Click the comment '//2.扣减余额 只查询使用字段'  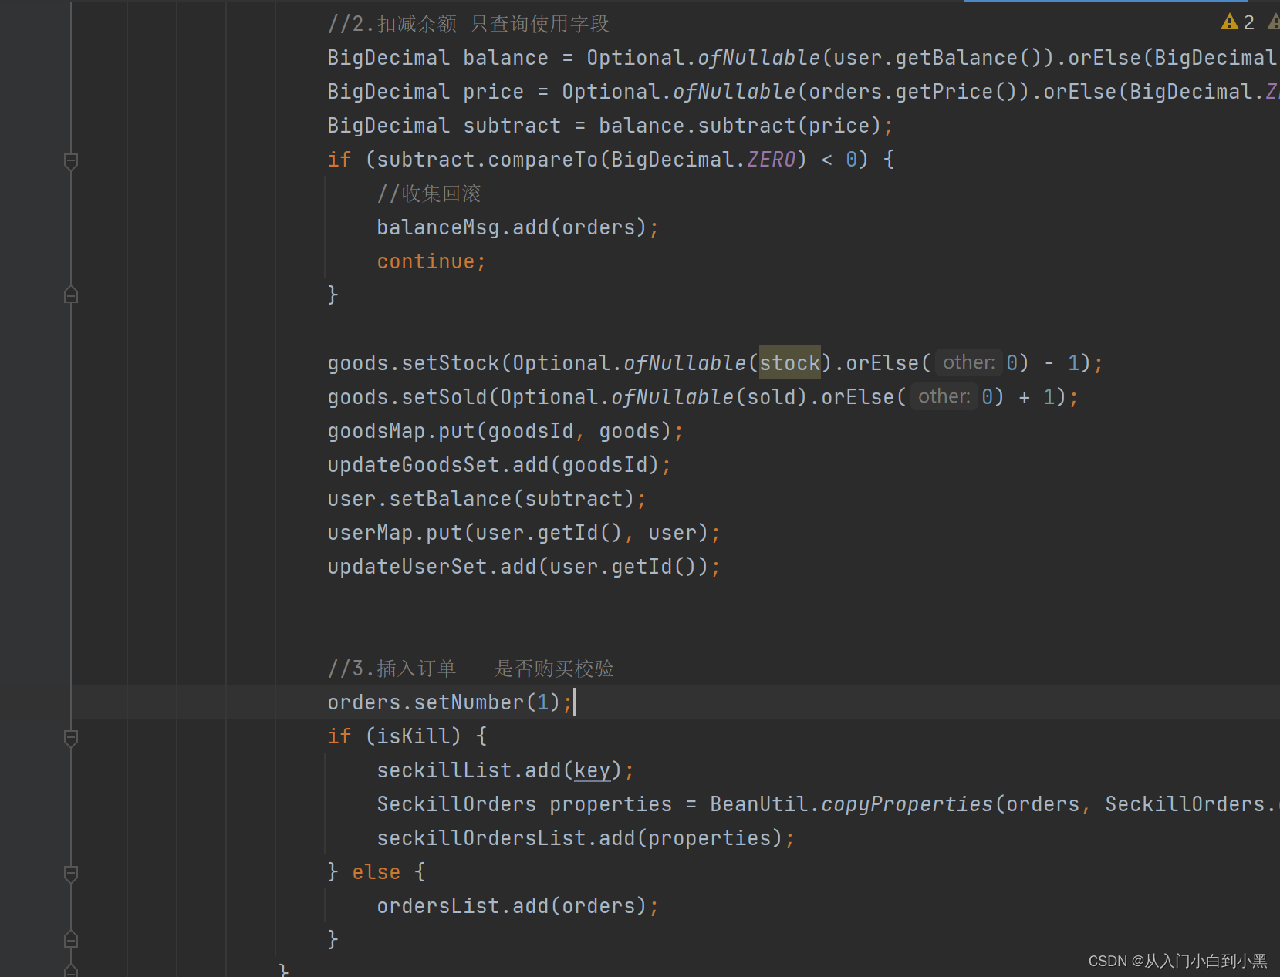(468, 24)
